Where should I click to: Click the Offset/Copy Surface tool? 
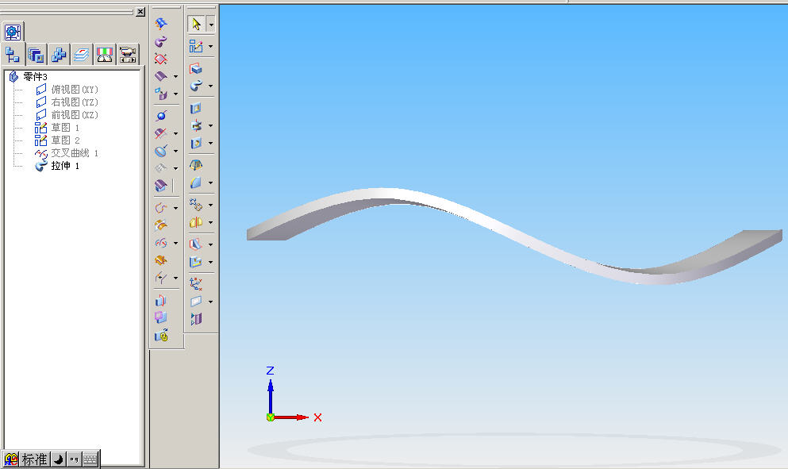(161, 94)
